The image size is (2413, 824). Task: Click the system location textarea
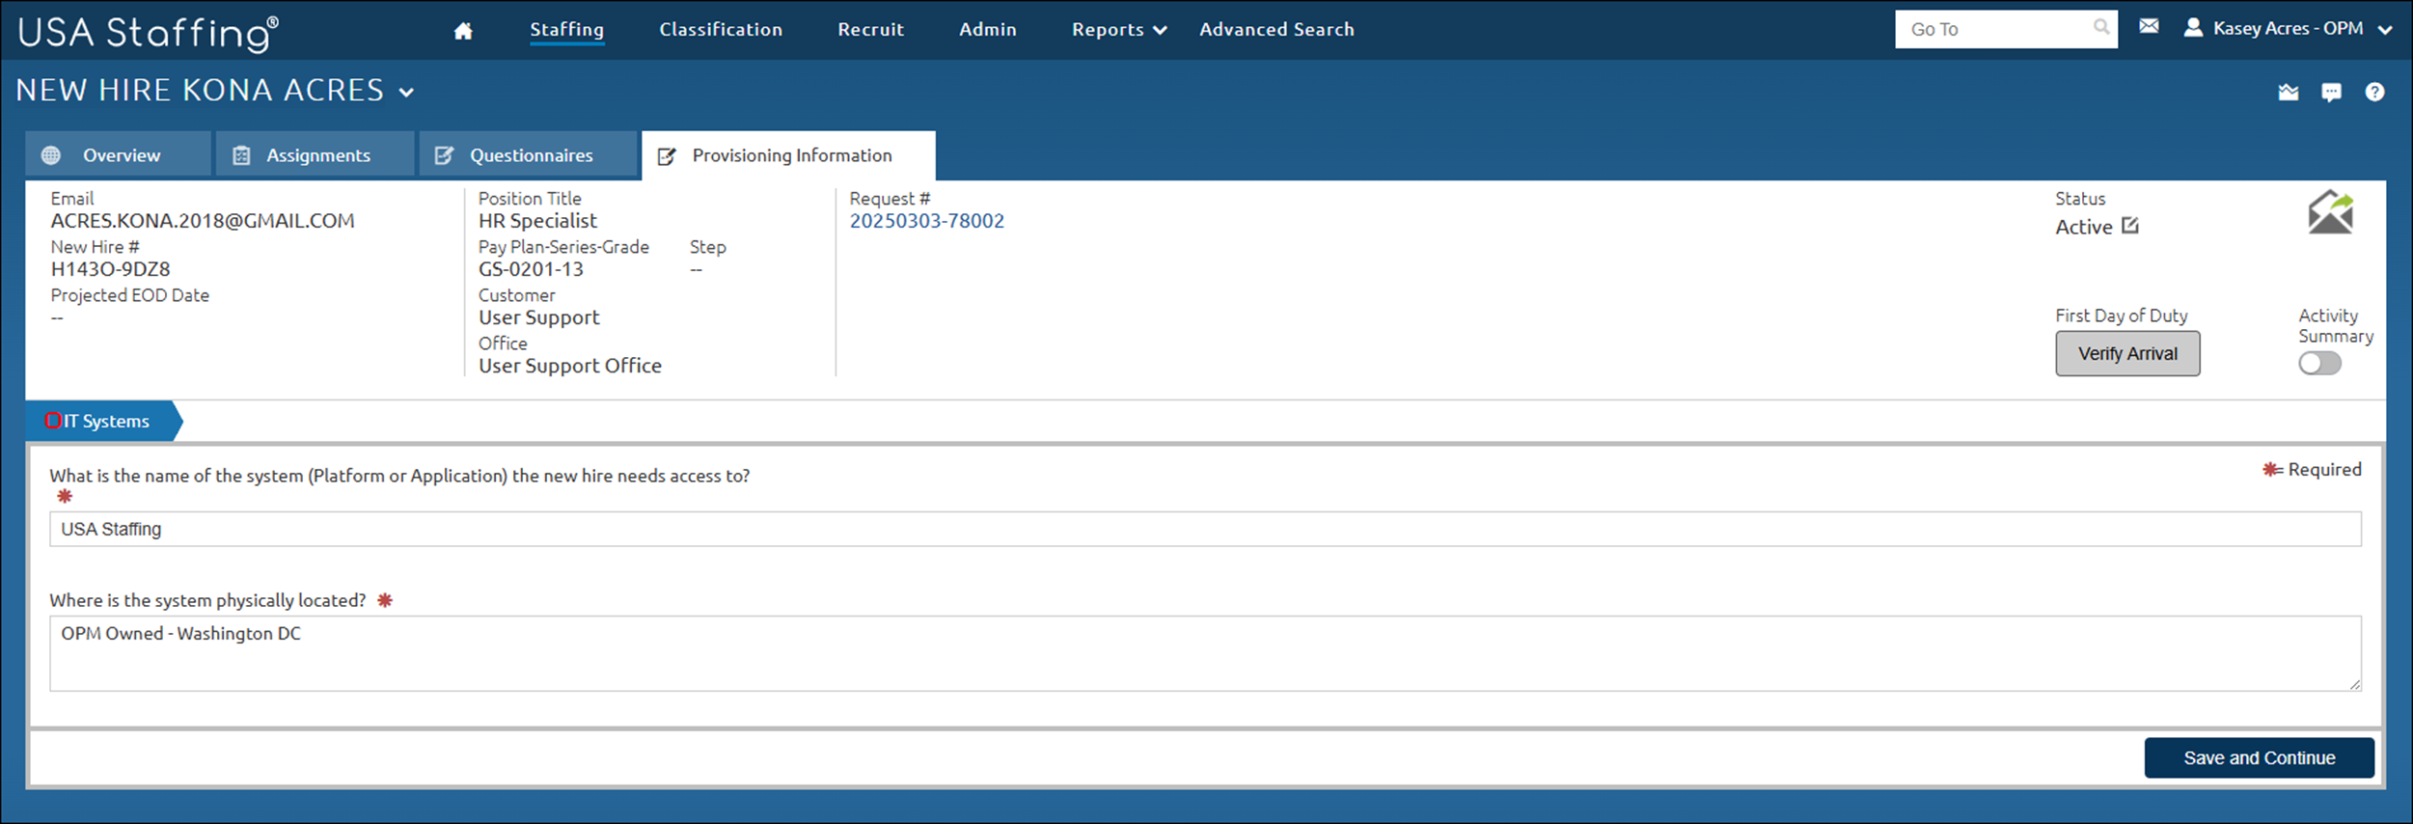coord(1205,653)
